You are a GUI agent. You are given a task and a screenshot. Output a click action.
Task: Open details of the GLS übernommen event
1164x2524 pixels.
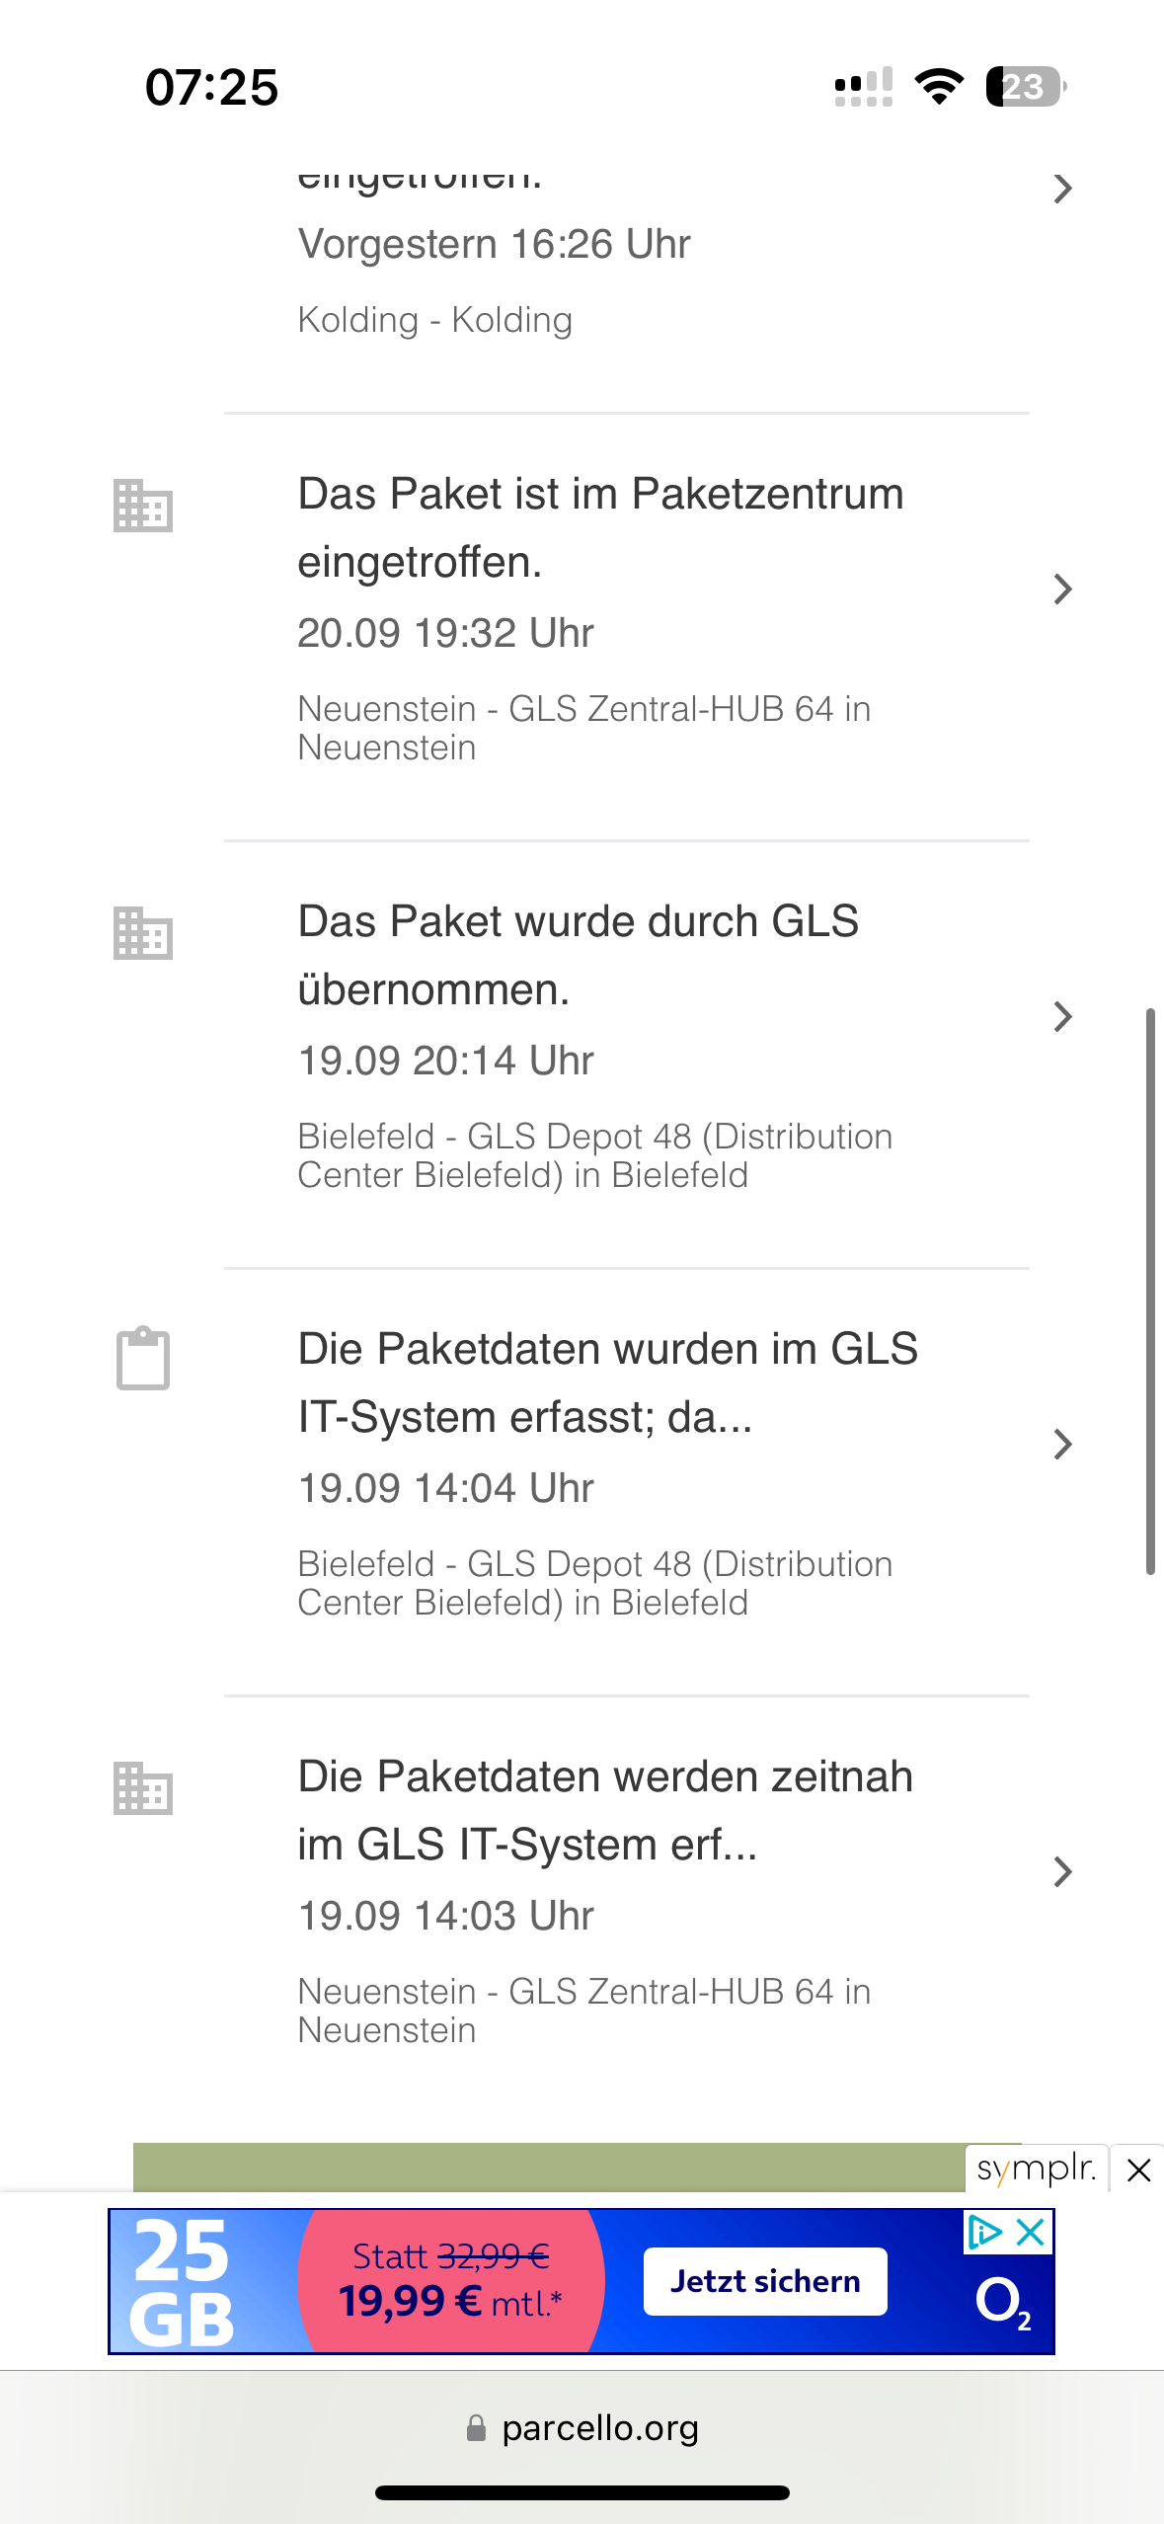click(x=1061, y=1015)
